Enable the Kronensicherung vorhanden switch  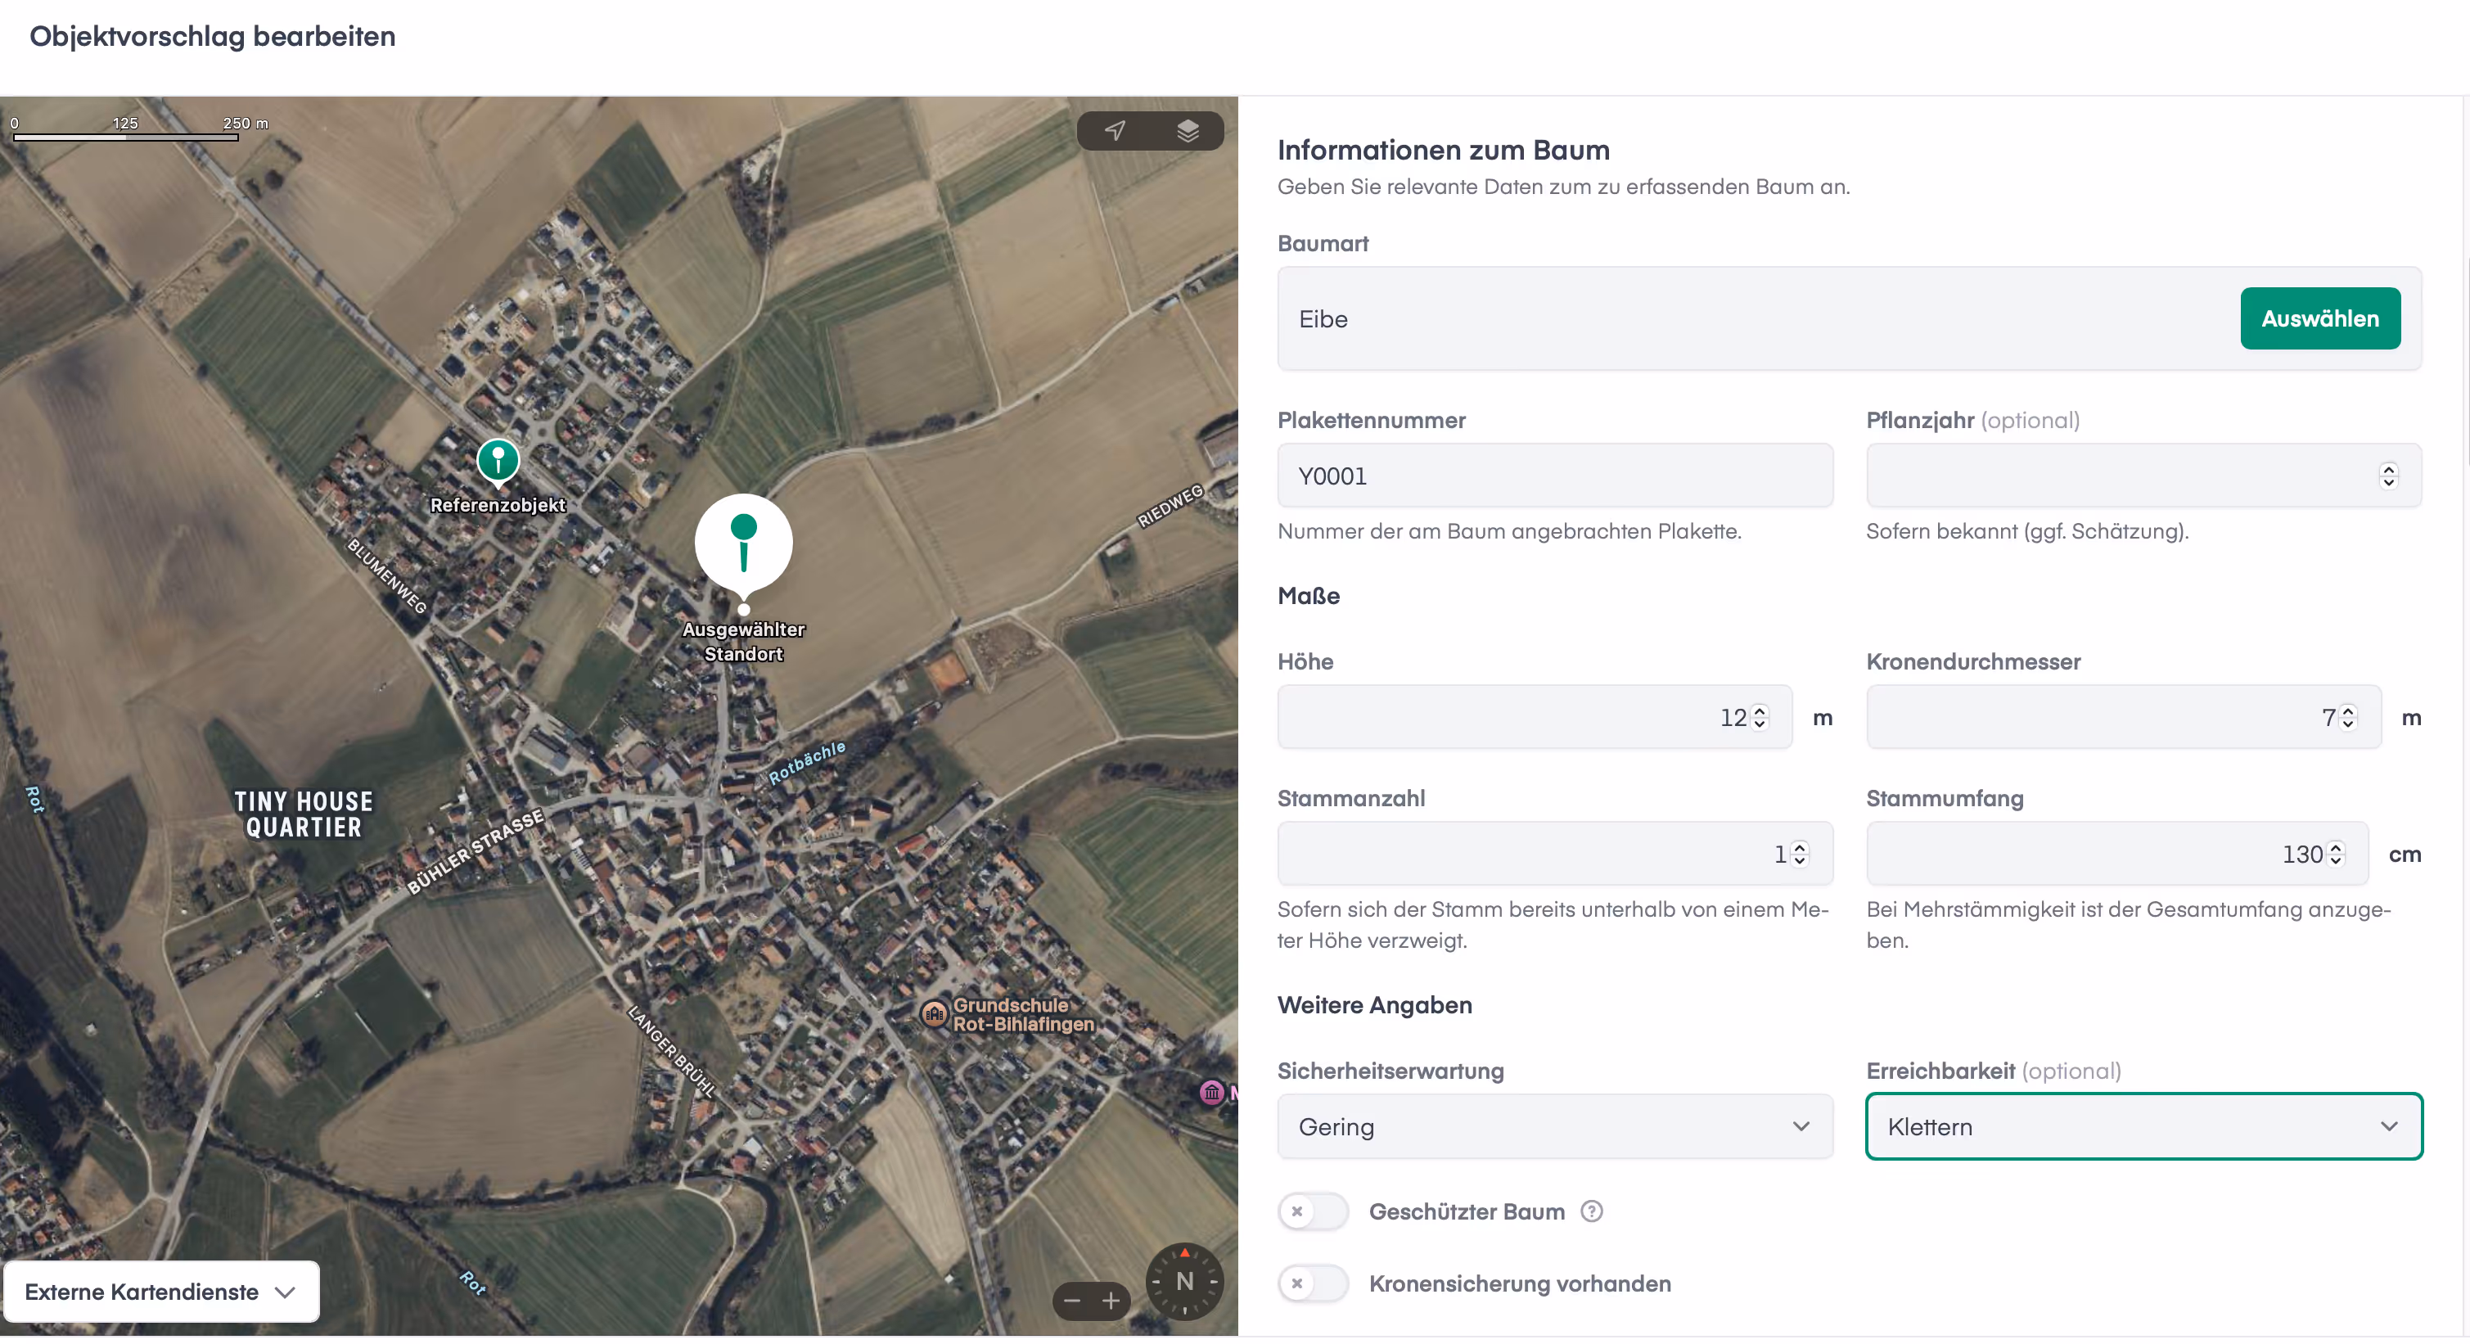pos(1313,1283)
